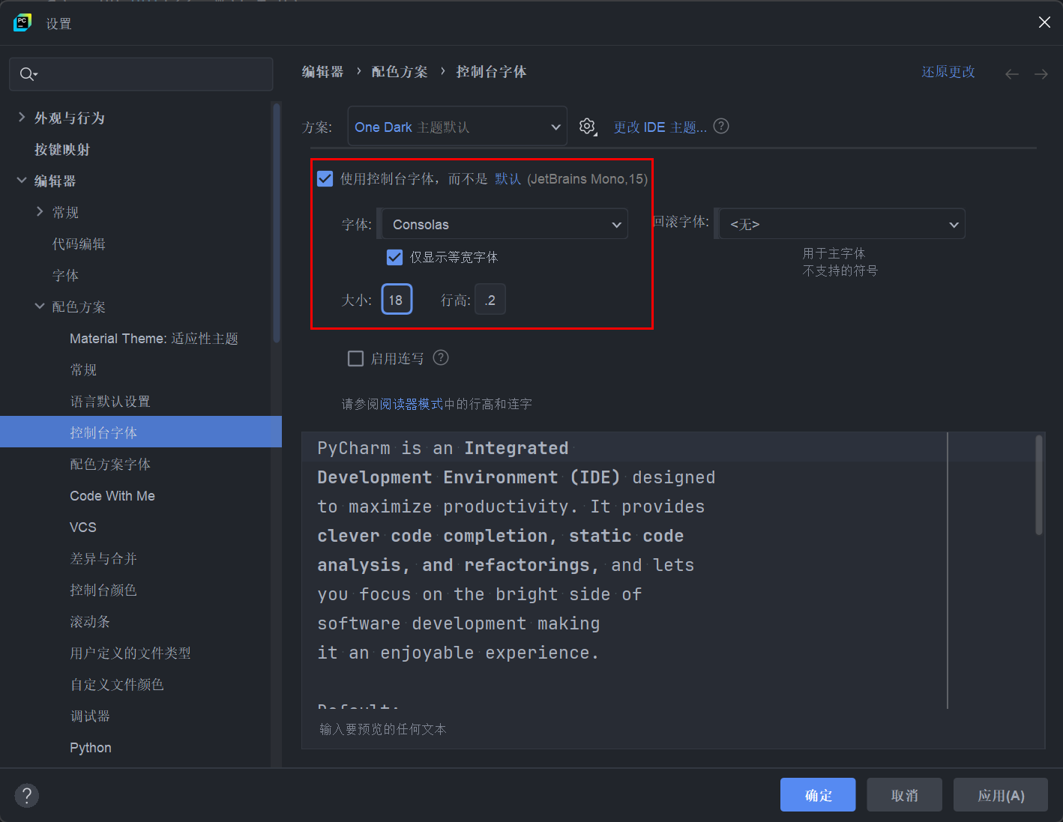Open VCS color scheme settings

(83, 527)
